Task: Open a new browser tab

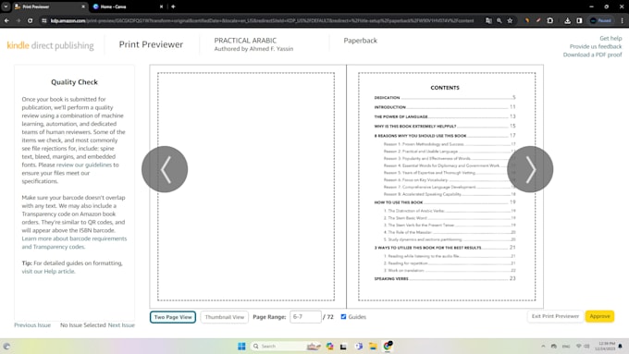Action: pos(173,6)
